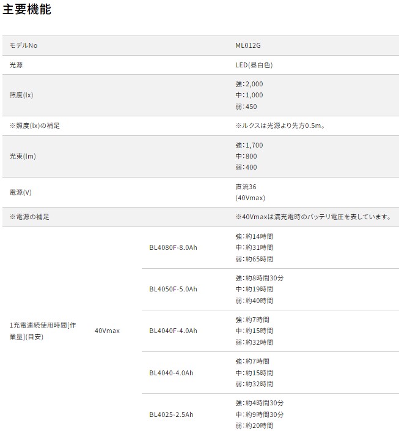Click the 40Vmax battery voltage note
Screen dimensions: 399x431
click(313, 217)
